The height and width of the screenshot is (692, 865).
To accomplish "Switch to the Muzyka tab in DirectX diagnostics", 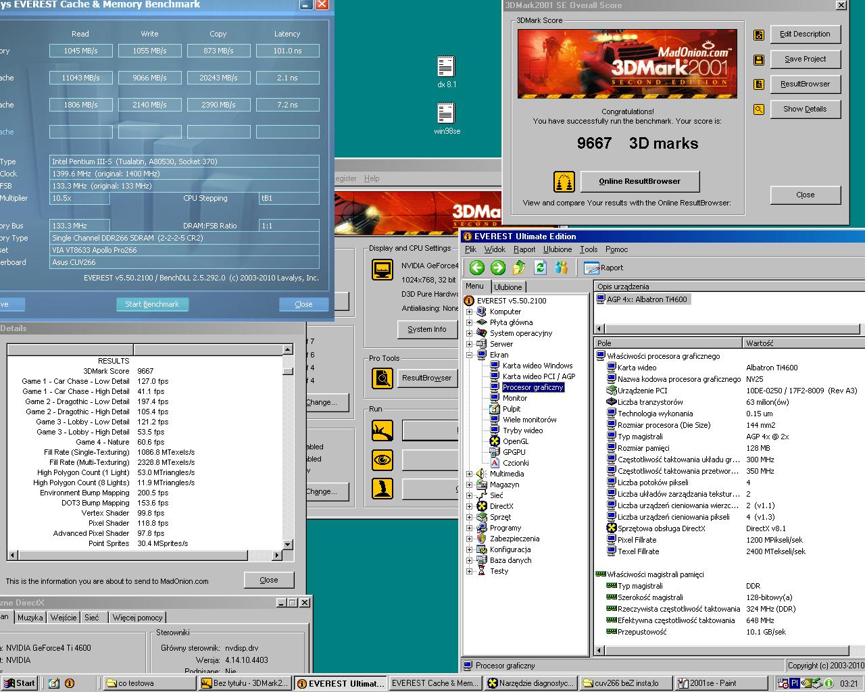I will click(30, 617).
